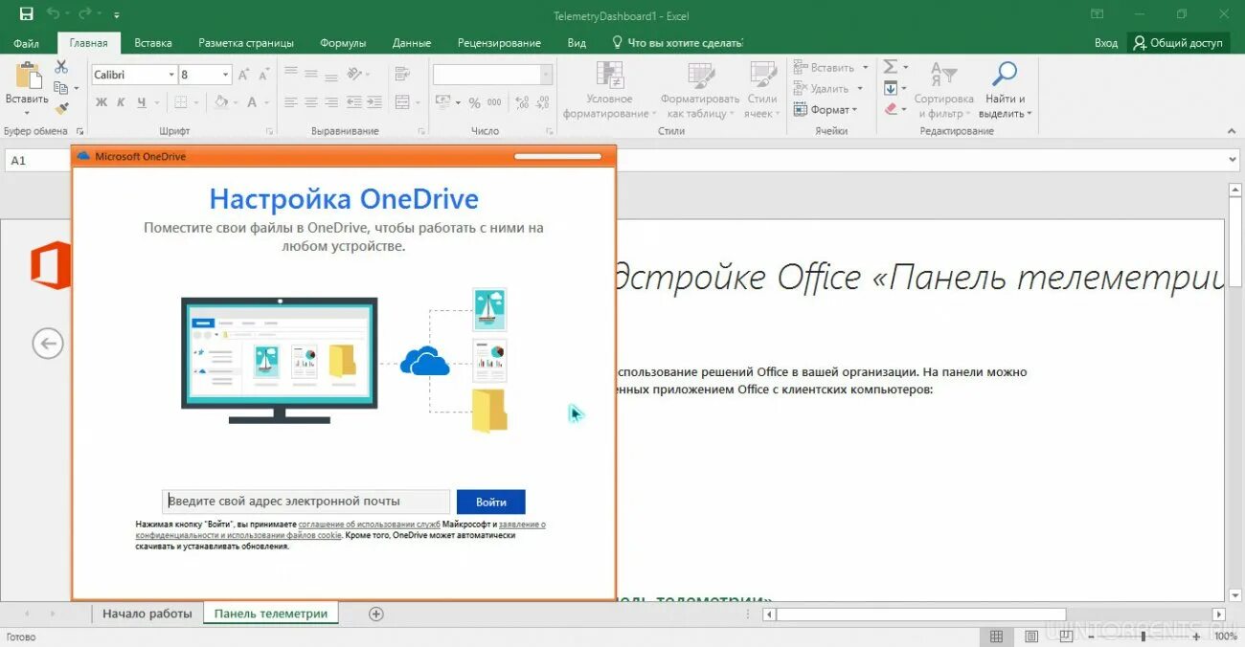Image resolution: width=1245 pixels, height=647 pixels.
Task: Open the font size dropdown
Action: [x=223, y=74]
